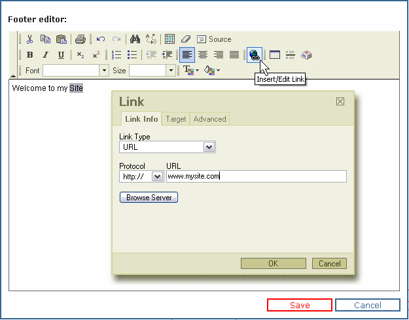This screenshot has width=409, height=320.
Task: Toggle bold formatting
Action: point(29,55)
